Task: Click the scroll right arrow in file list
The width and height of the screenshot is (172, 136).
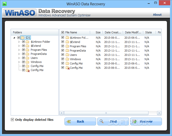Action: (159, 113)
